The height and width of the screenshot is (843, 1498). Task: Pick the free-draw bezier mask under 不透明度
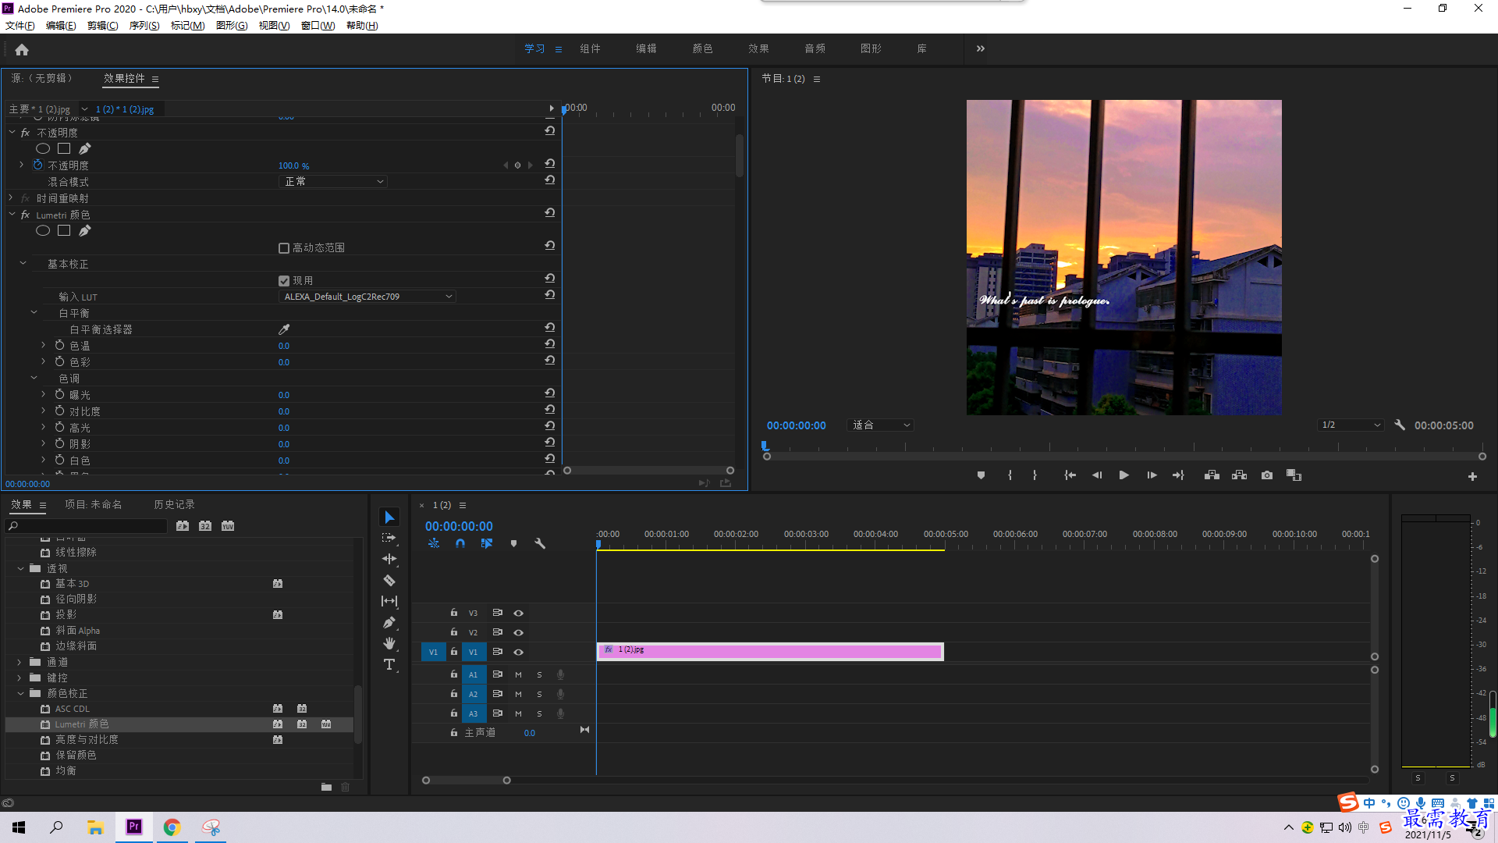point(85,148)
